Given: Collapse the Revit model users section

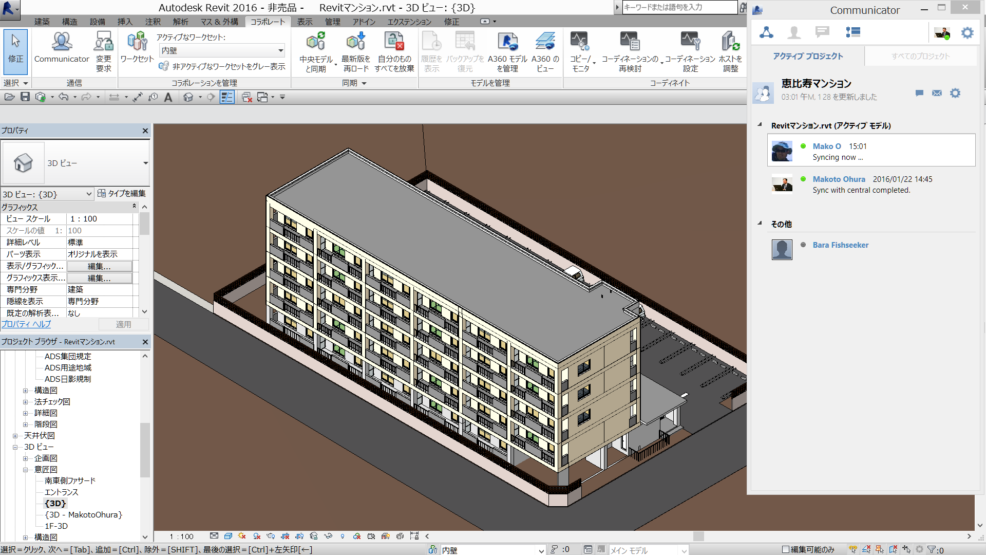Looking at the screenshot, I should [760, 125].
